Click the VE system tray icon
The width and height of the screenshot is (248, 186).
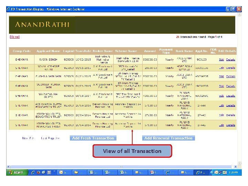click(x=225, y=173)
